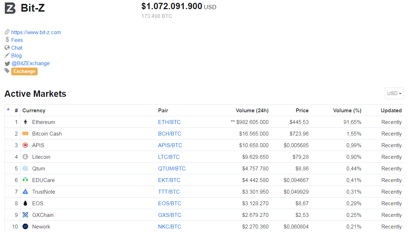Viewport: 408px width, 232px height.
Task: Open the Chat link
Action: pos(17,48)
